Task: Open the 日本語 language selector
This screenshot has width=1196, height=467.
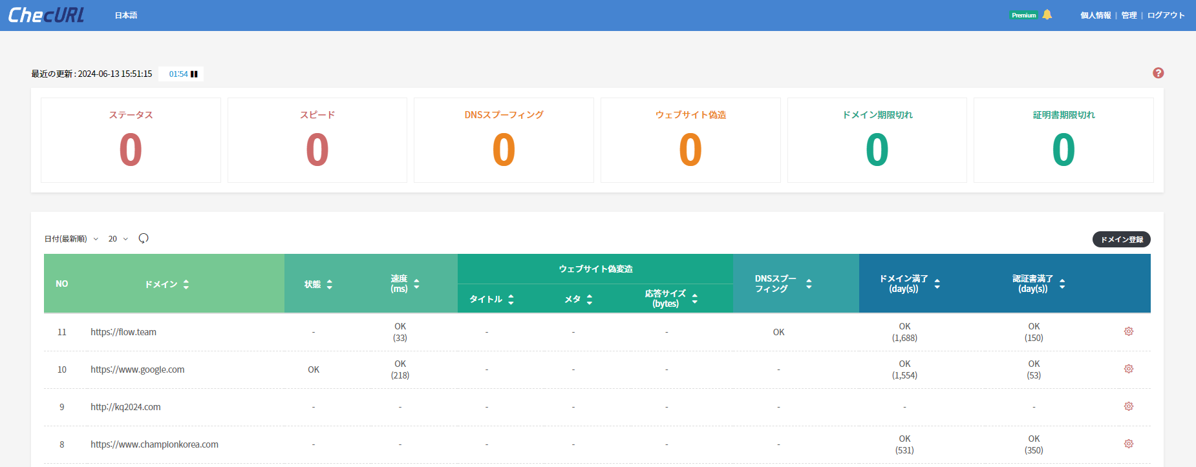Action: (x=126, y=16)
